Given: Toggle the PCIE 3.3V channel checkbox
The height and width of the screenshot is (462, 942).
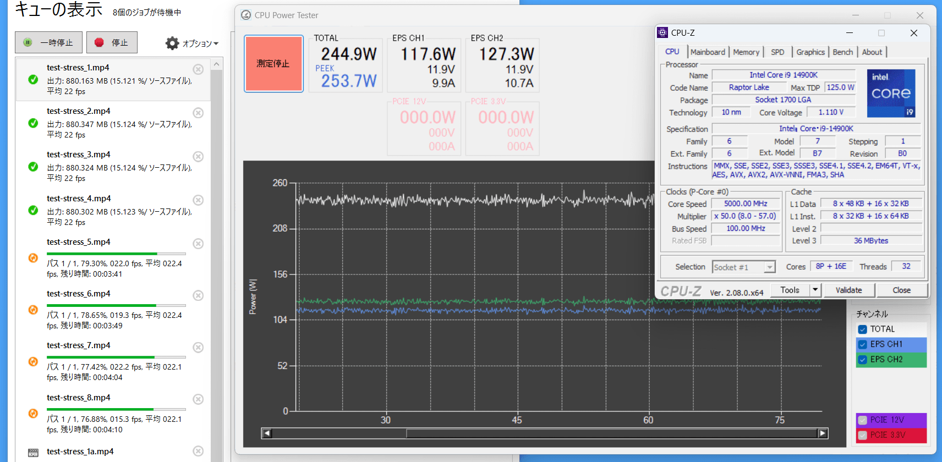Looking at the screenshot, I should click(862, 435).
